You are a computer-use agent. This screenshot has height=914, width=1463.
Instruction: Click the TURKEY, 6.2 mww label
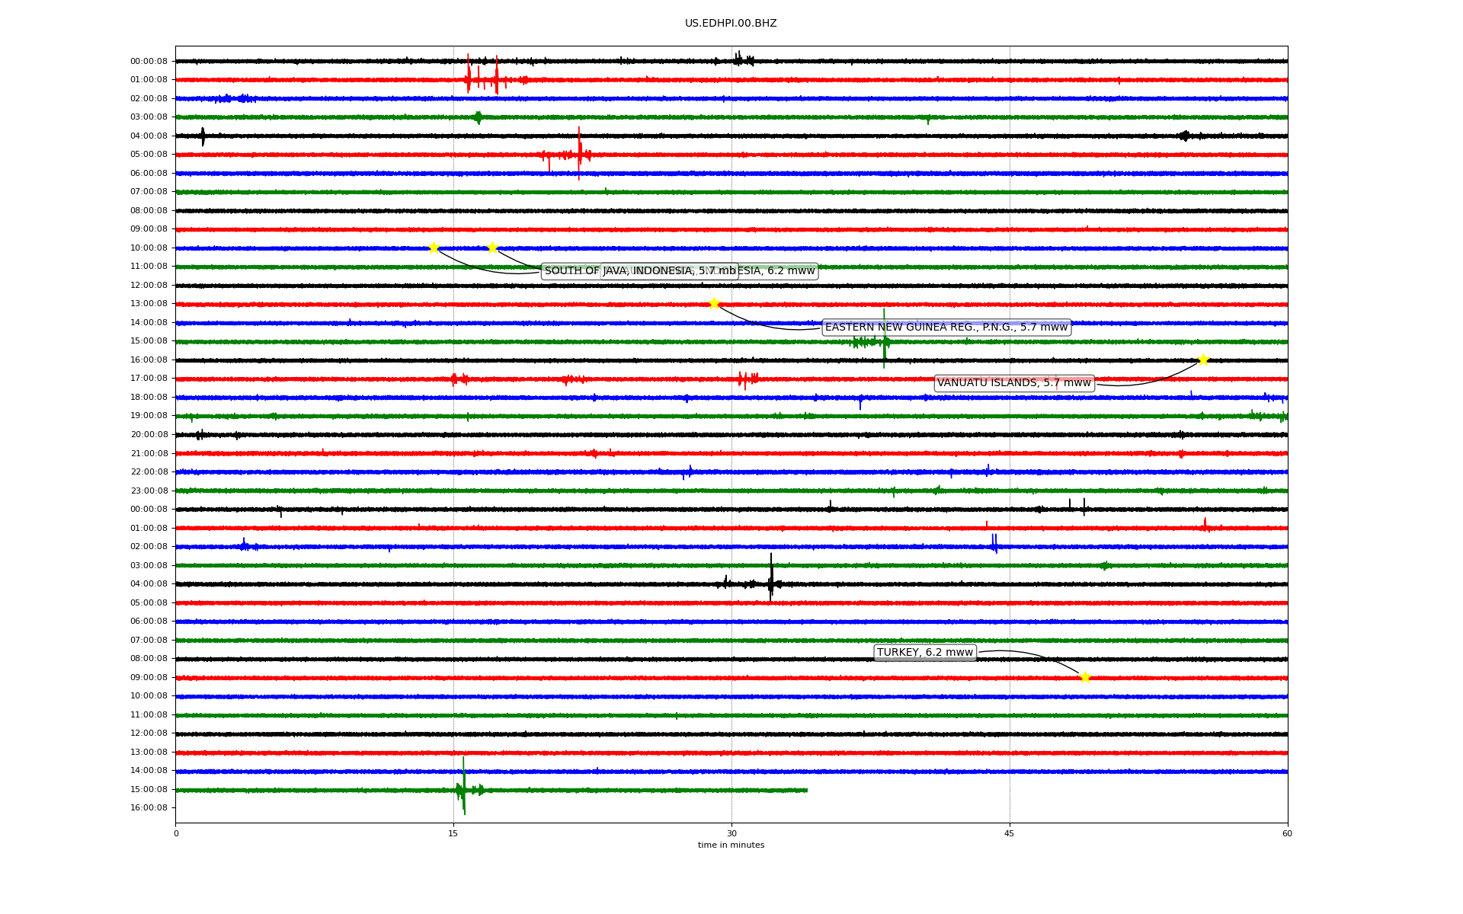[x=925, y=653]
